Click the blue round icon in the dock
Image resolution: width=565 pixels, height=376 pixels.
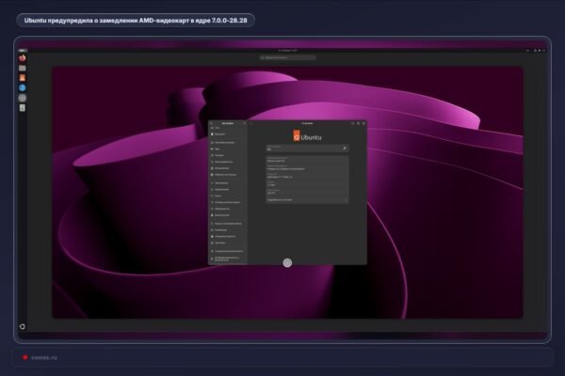23,87
